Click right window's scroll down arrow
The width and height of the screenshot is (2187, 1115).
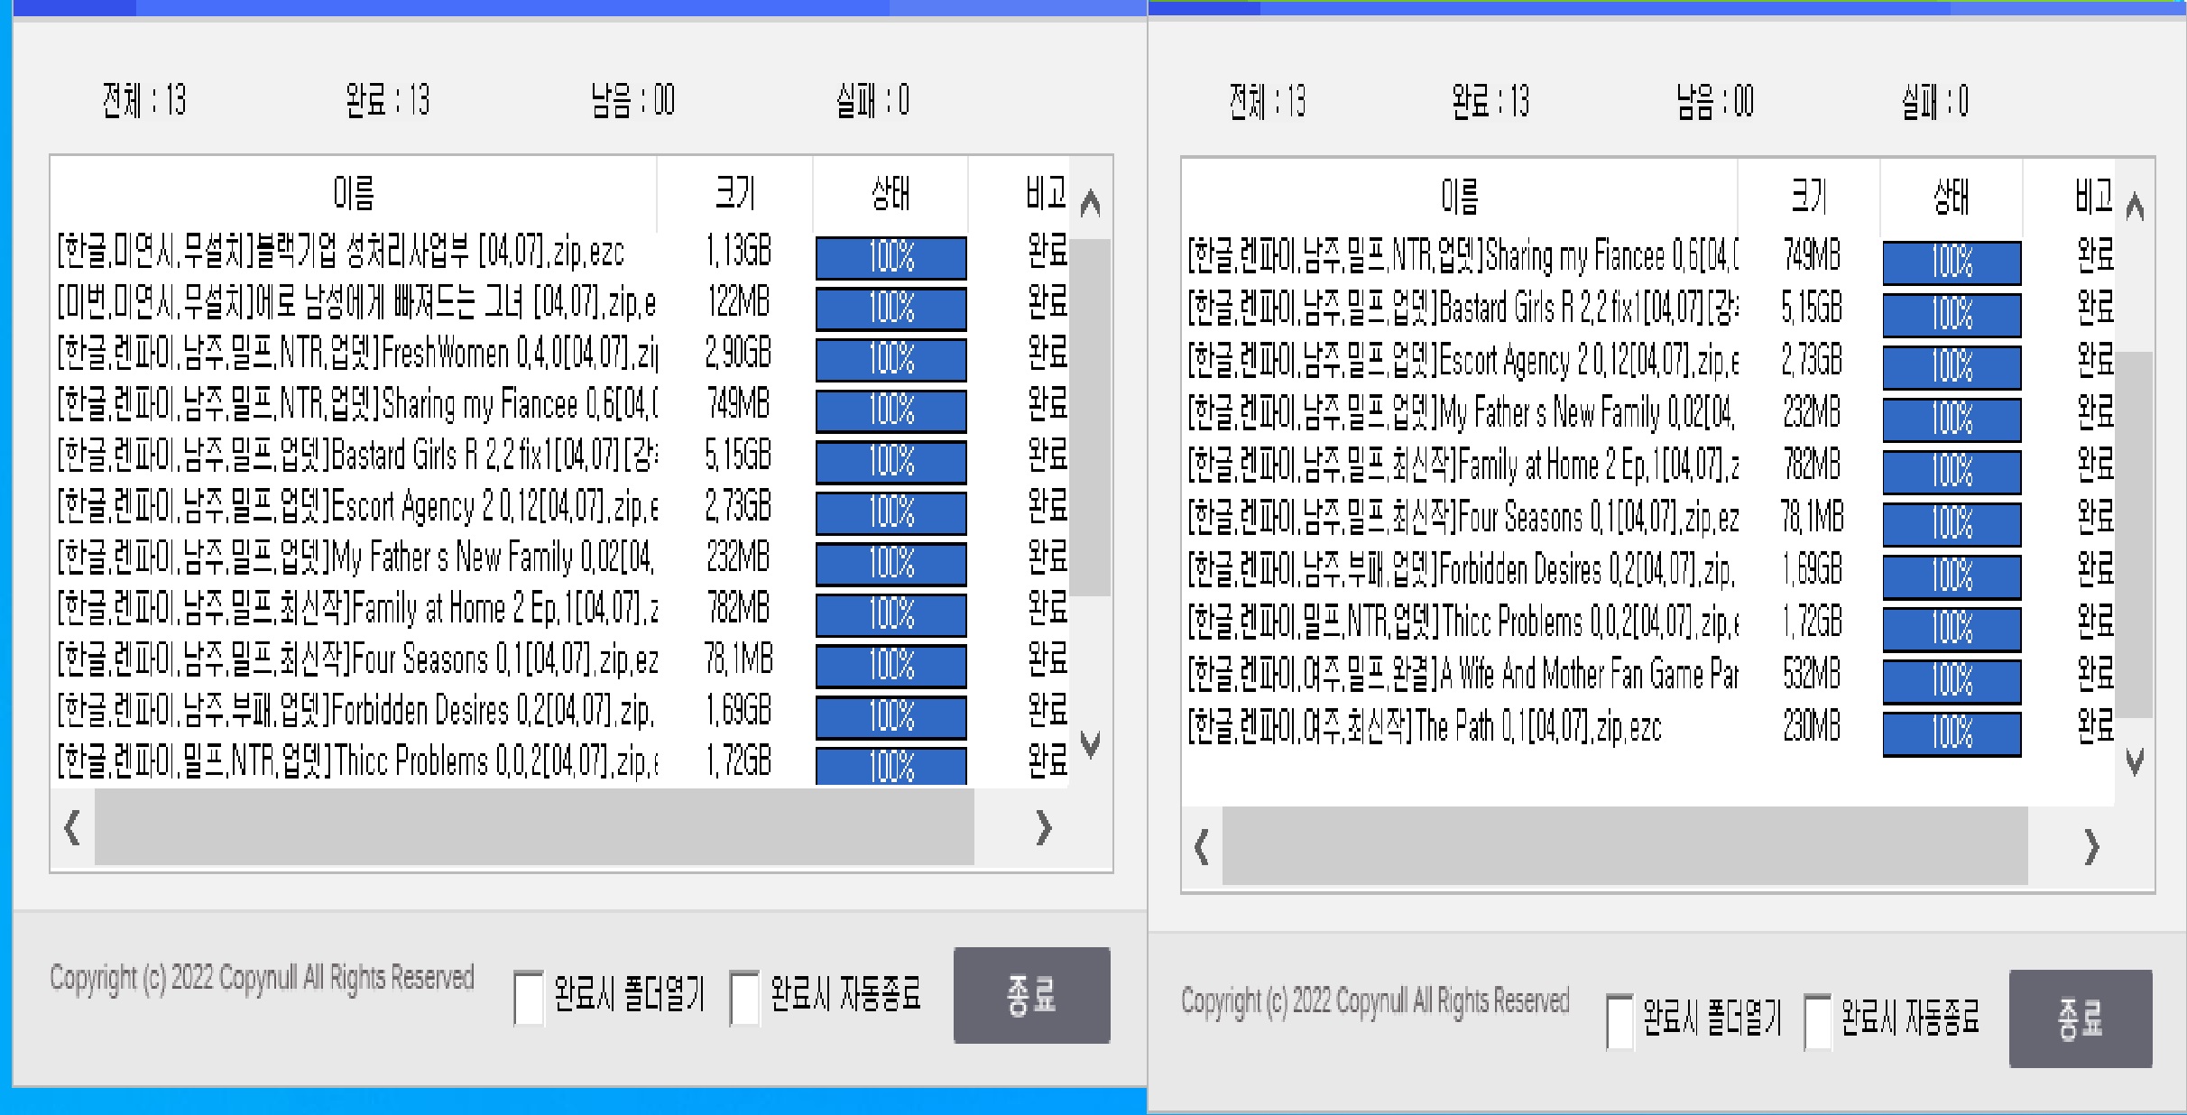click(2134, 763)
